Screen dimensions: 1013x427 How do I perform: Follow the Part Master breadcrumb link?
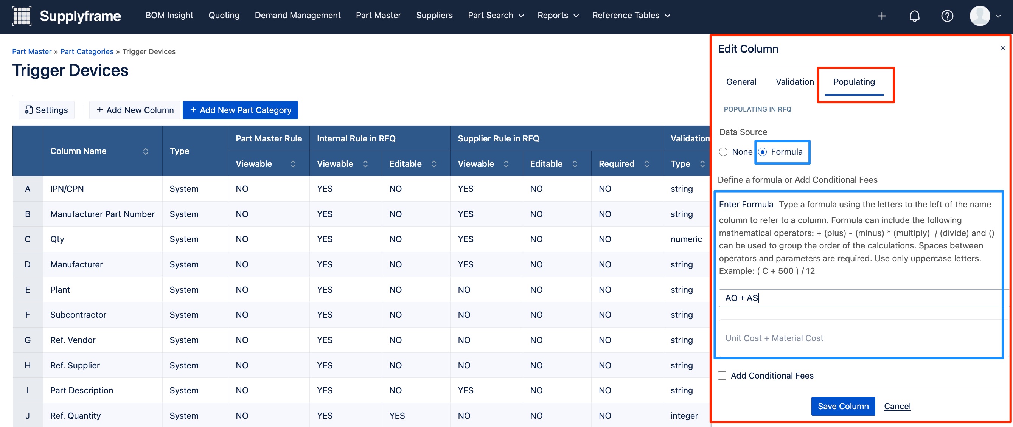point(31,51)
